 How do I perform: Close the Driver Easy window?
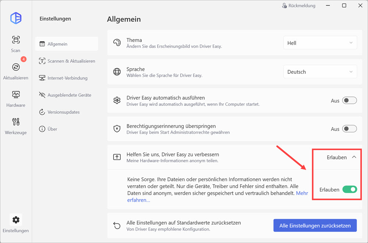pyautogui.click(x=360, y=6)
